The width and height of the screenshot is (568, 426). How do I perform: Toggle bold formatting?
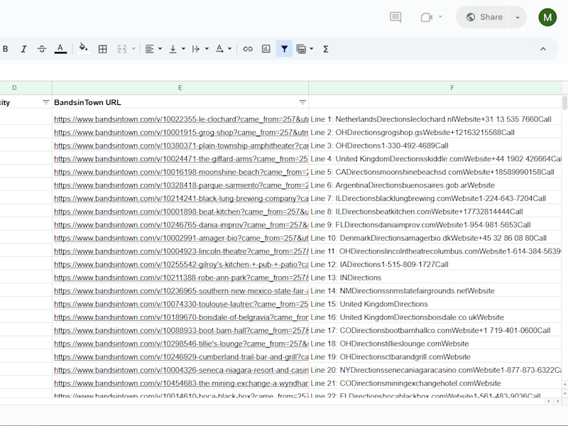tap(6, 49)
